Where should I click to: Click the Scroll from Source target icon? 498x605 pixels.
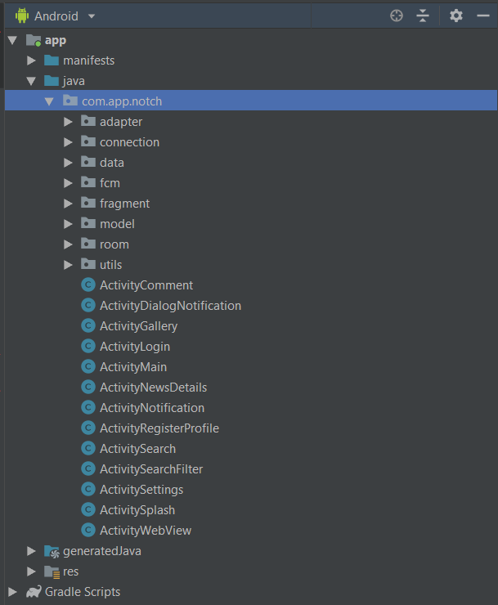point(397,16)
